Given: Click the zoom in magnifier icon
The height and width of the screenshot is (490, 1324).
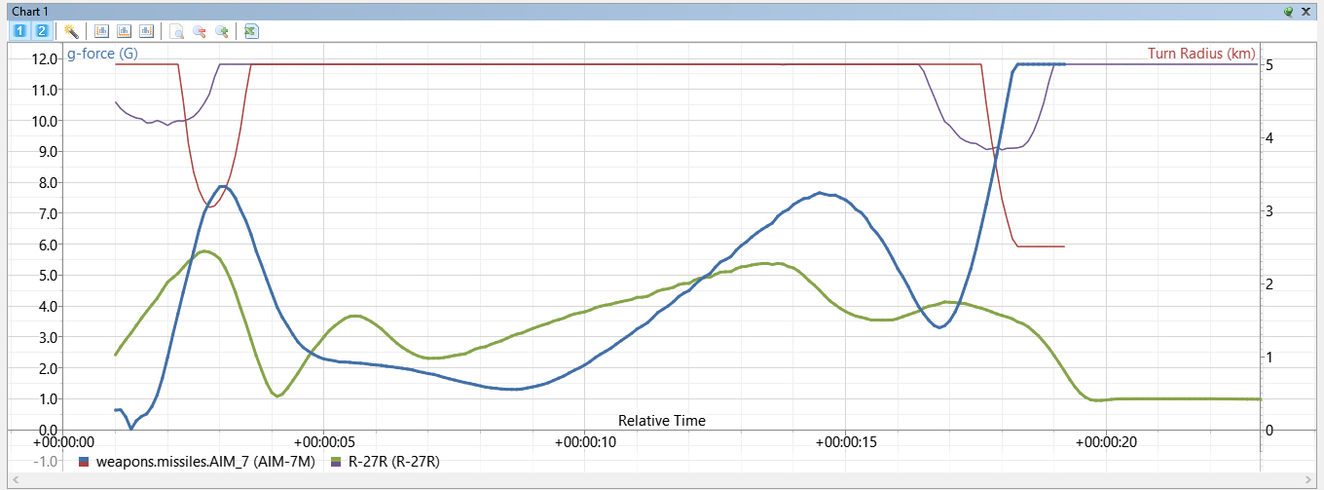Looking at the screenshot, I should pyautogui.click(x=222, y=30).
